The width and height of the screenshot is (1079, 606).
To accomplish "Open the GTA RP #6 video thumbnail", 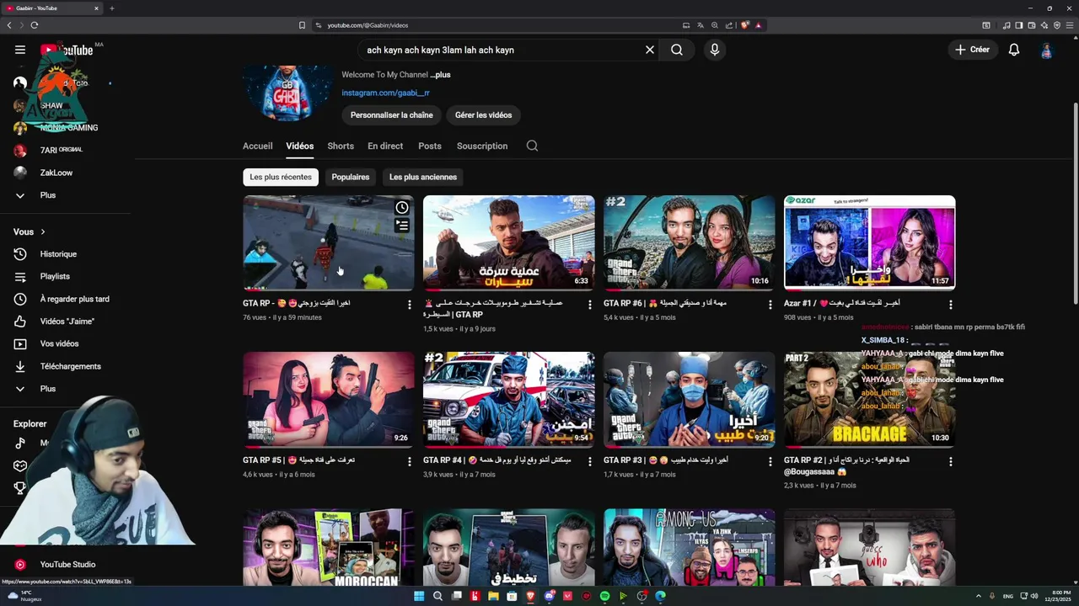I will [x=689, y=243].
